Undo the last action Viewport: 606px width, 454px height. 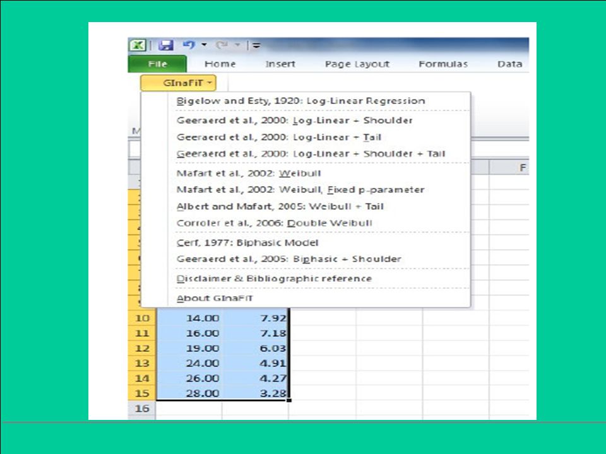point(189,45)
